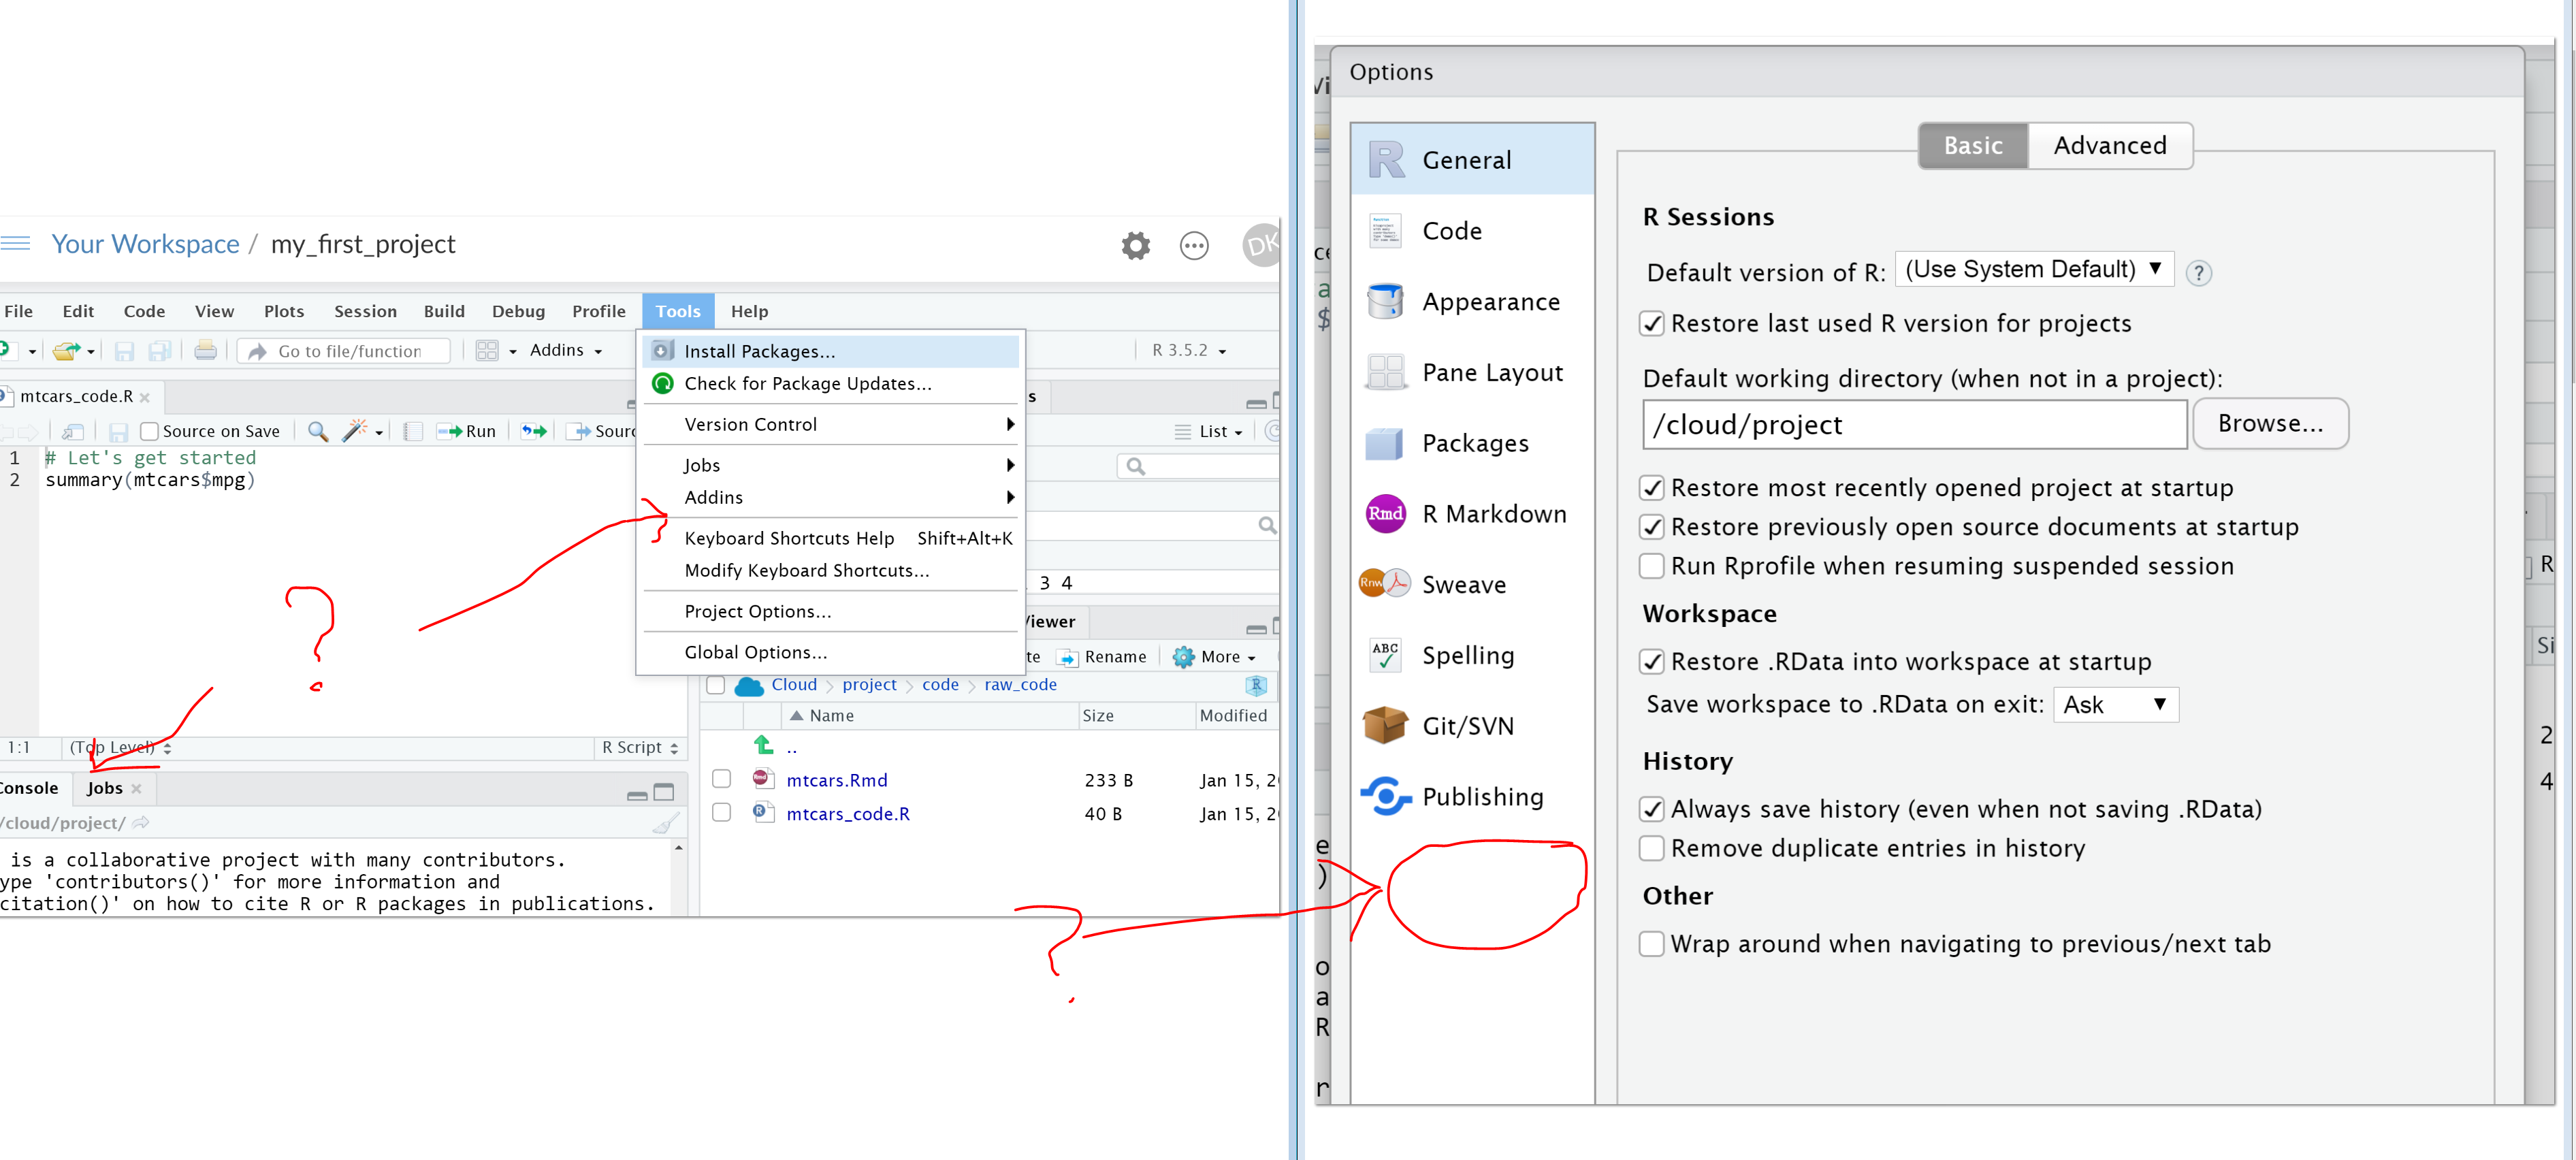The height and width of the screenshot is (1160, 2576).
Task: Select R Markdown in the Options sidebar
Action: (1472, 513)
